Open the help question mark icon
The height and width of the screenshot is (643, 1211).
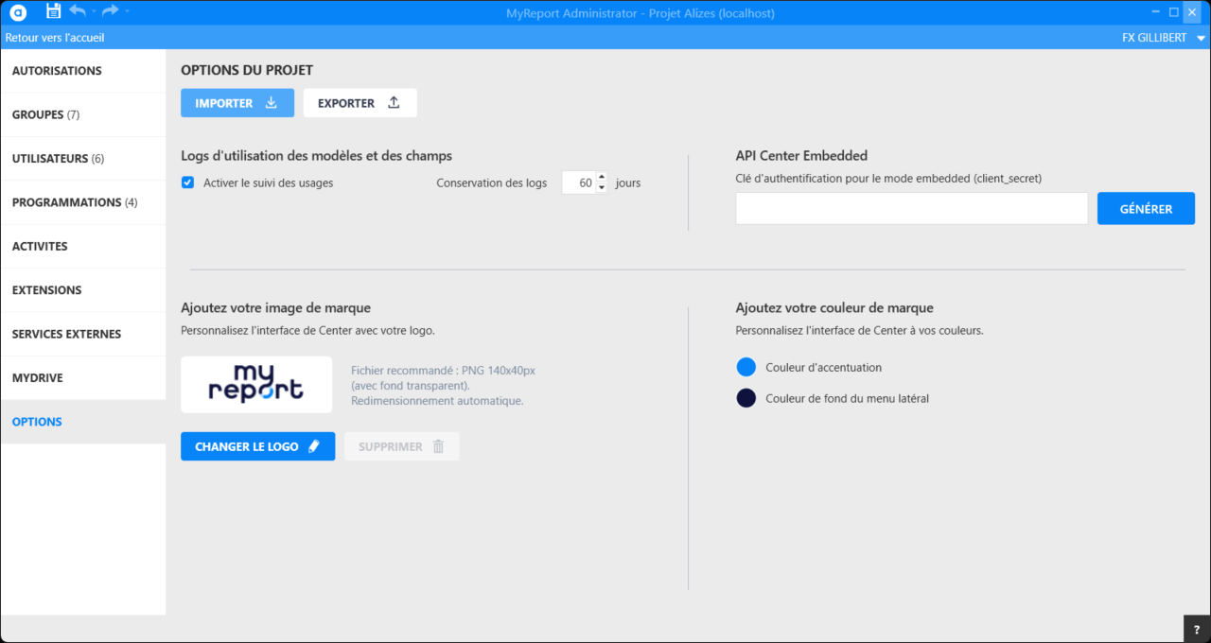point(1197,629)
